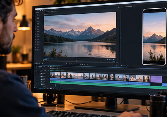Open the first item in the left sidebar list
This screenshot has height=117, width=167.
(x=38, y=14)
